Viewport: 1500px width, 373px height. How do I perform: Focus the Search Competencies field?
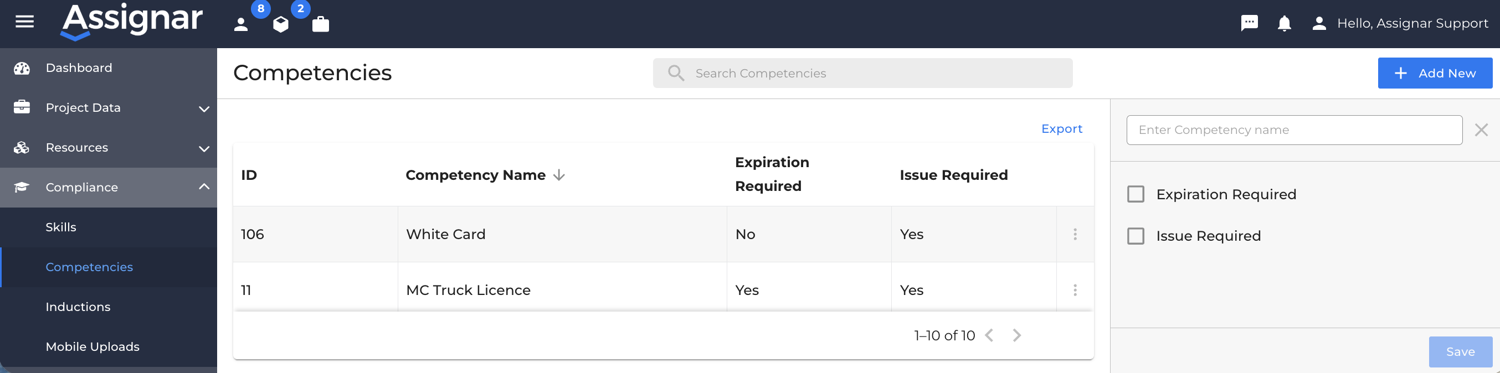[x=862, y=72]
